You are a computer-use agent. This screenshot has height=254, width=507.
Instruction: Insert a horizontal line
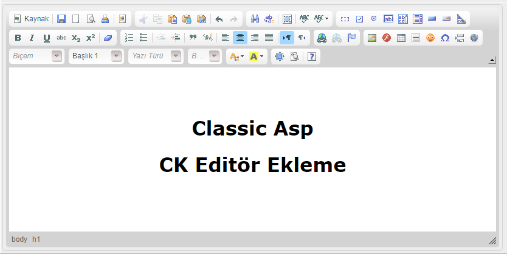pyautogui.click(x=416, y=38)
